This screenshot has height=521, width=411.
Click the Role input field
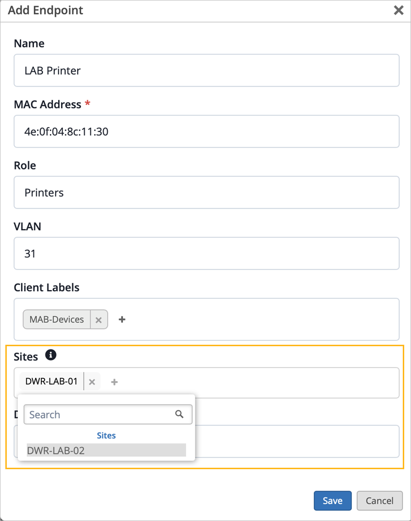(206, 192)
